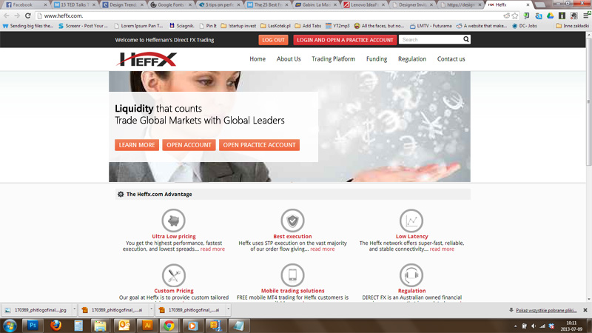Click read more under Ultra Low pricing
592x333 pixels.
[x=212, y=249]
